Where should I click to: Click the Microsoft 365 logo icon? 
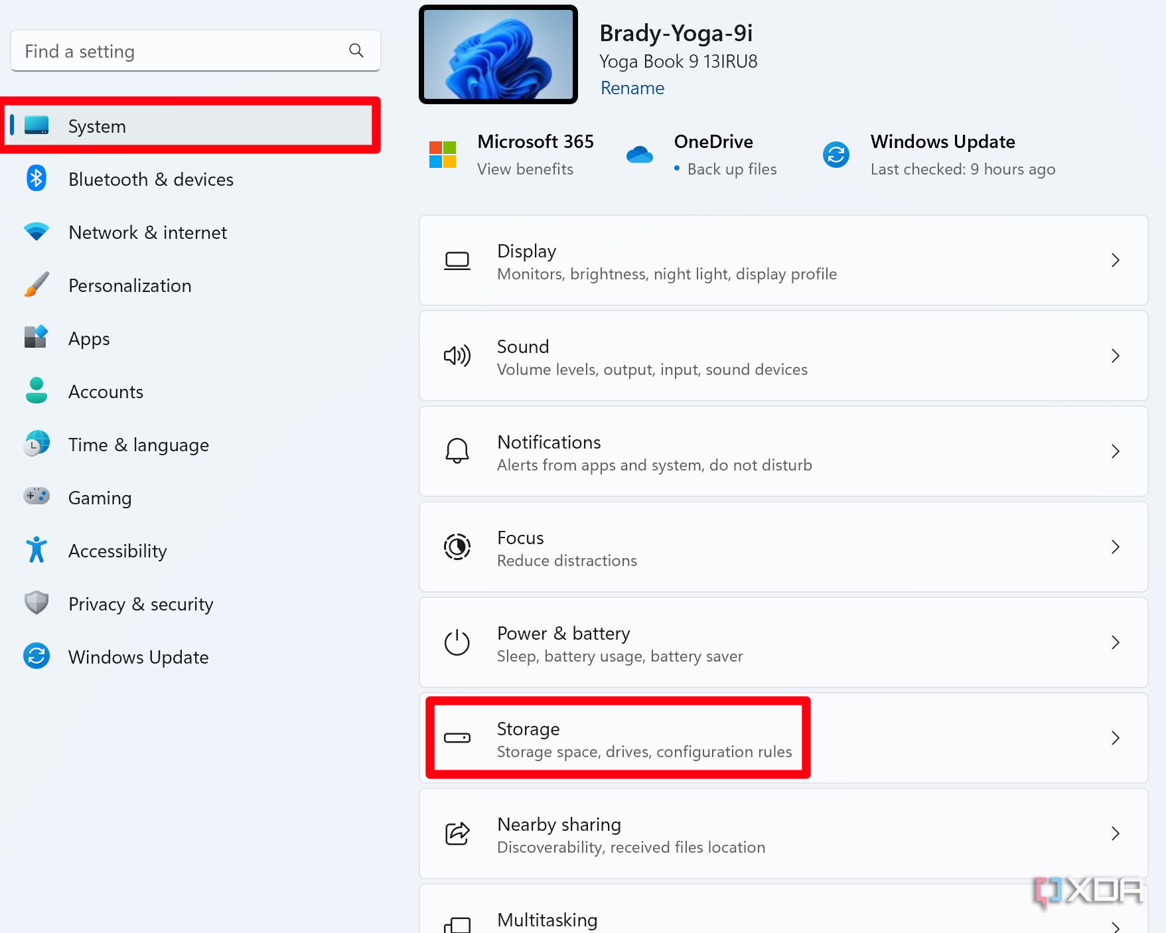442,154
